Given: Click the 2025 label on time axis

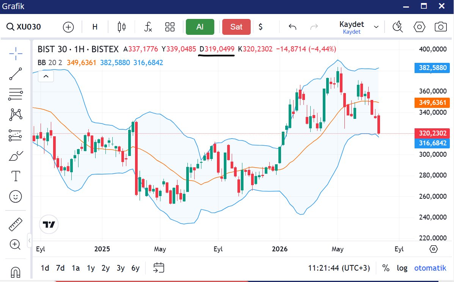Looking at the screenshot, I should point(102,249).
